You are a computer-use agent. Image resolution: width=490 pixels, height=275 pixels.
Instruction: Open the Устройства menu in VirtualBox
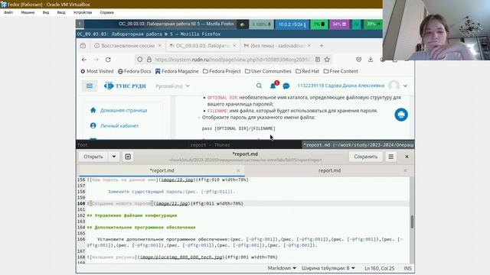[83, 12]
